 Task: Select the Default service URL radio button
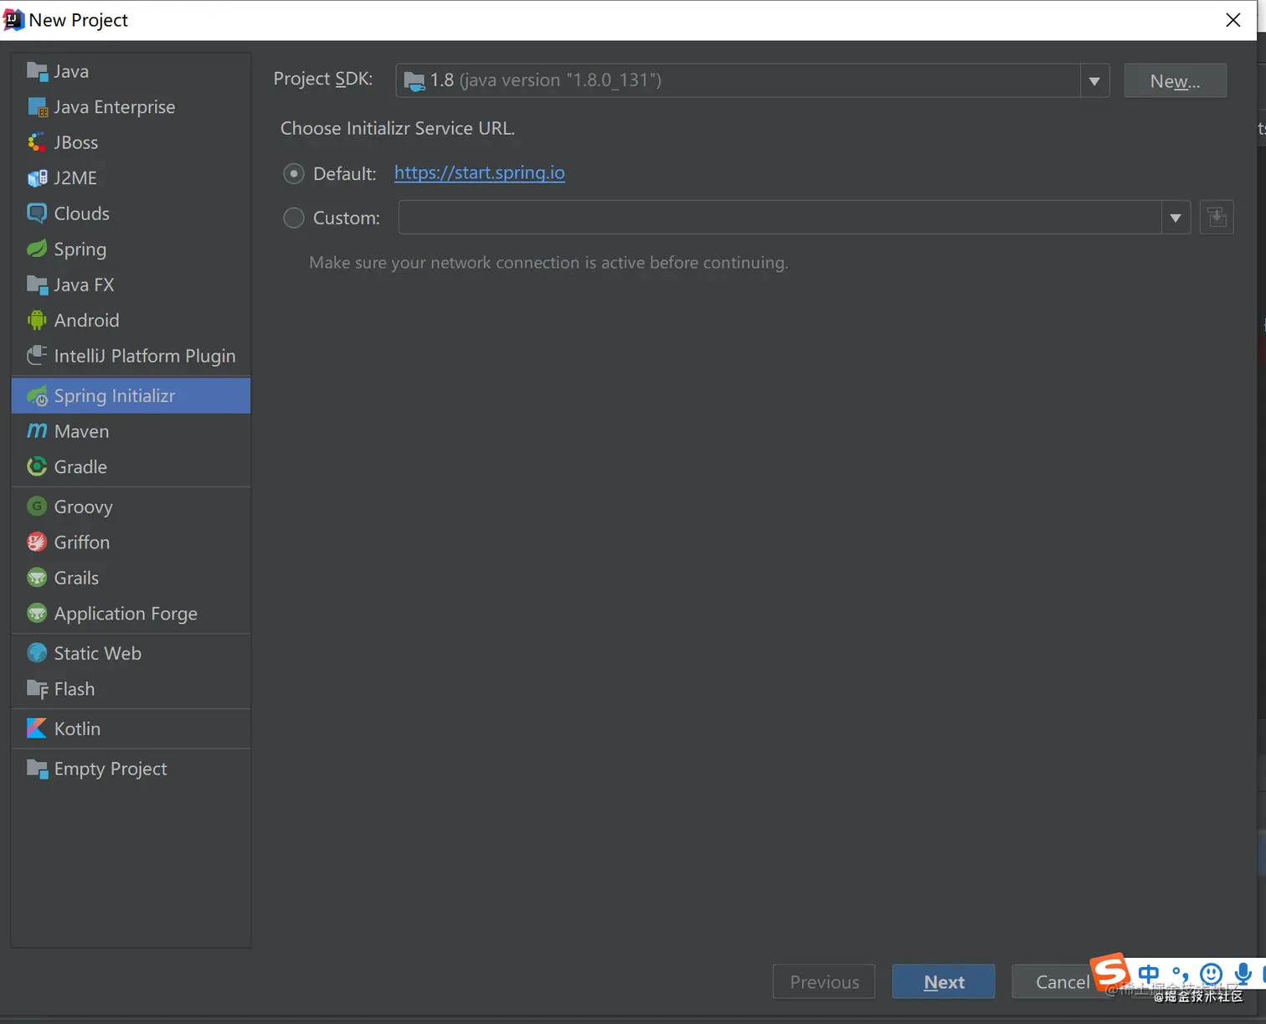pyautogui.click(x=293, y=173)
